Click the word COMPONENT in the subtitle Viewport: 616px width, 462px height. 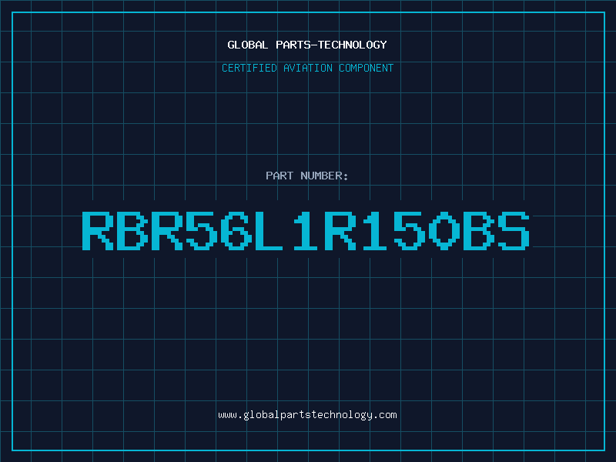coord(367,68)
